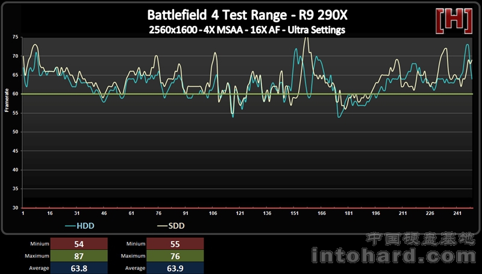Click the x-axis tick label 31
The height and width of the screenshot is (274, 482).
click(77, 213)
